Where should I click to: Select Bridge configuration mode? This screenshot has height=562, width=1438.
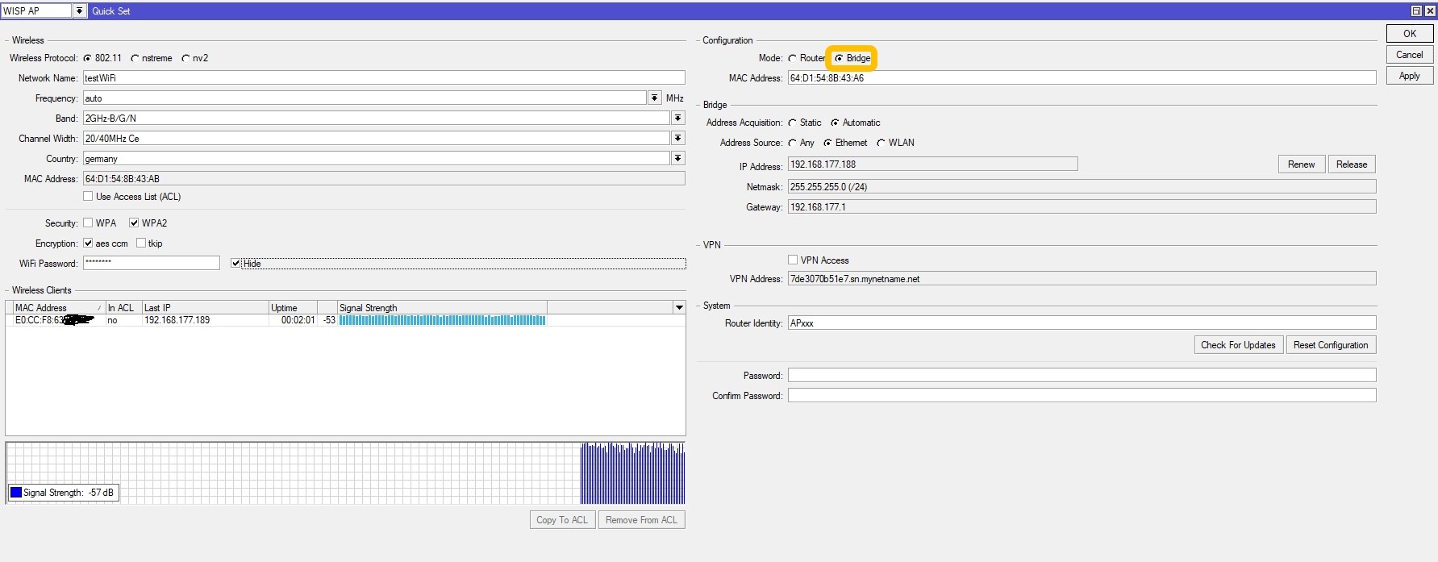[839, 58]
